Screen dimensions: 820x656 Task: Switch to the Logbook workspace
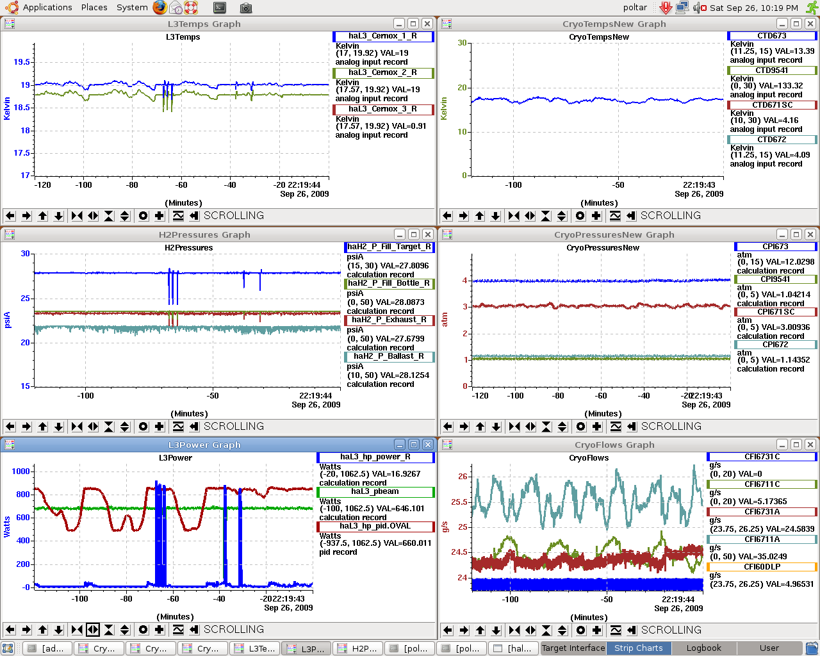tap(704, 648)
